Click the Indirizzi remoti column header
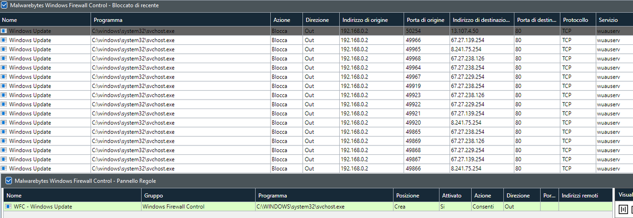The image size is (633, 218). (586, 196)
